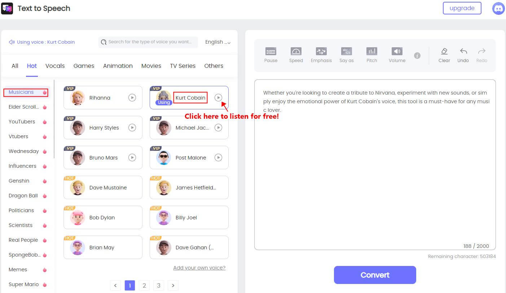Go to page 3 of voices

click(x=159, y=285)
